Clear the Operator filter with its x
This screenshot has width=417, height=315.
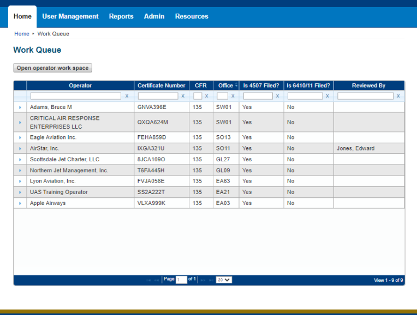pos(127,96)
